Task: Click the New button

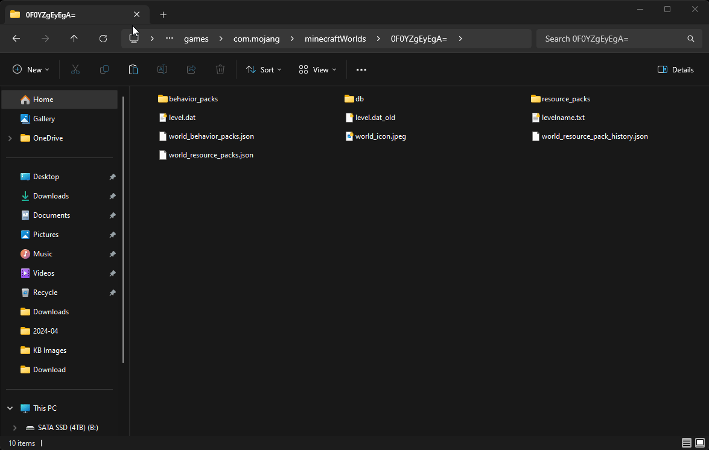Action: pos(31,70)
